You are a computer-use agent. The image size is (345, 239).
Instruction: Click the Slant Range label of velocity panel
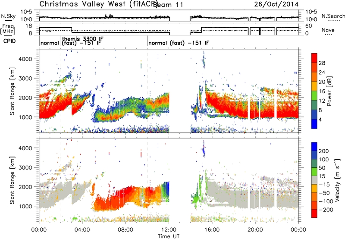point(12,180)
